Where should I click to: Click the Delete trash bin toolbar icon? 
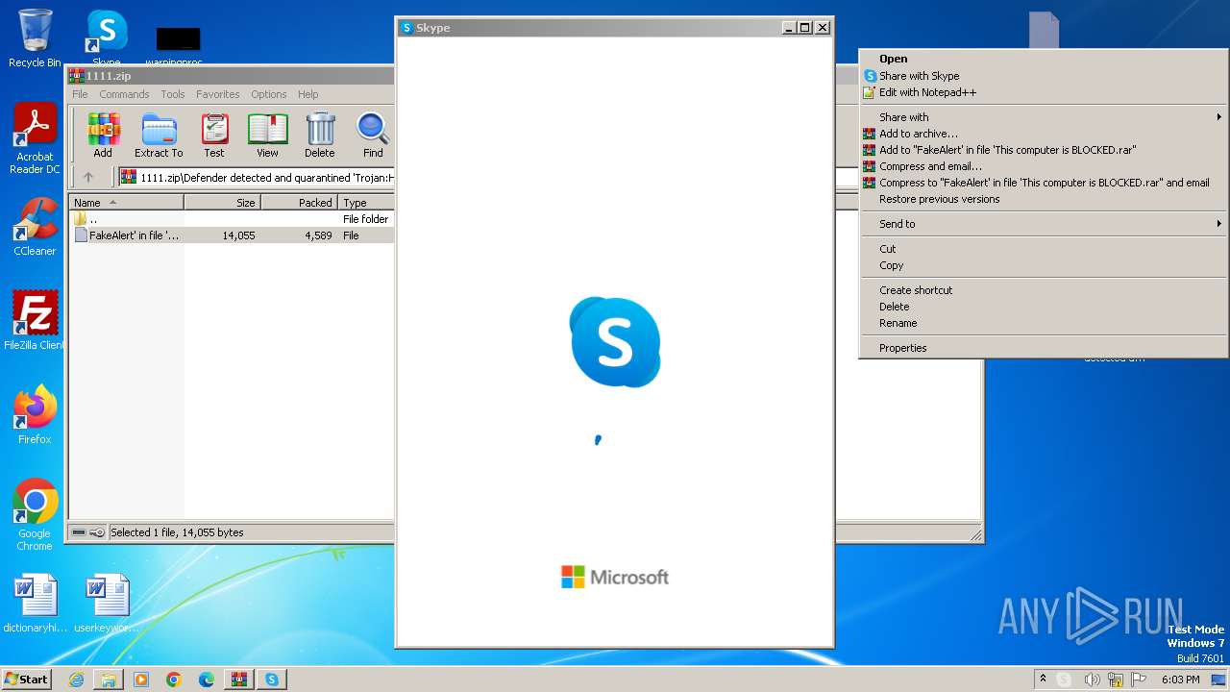point(320,136)
